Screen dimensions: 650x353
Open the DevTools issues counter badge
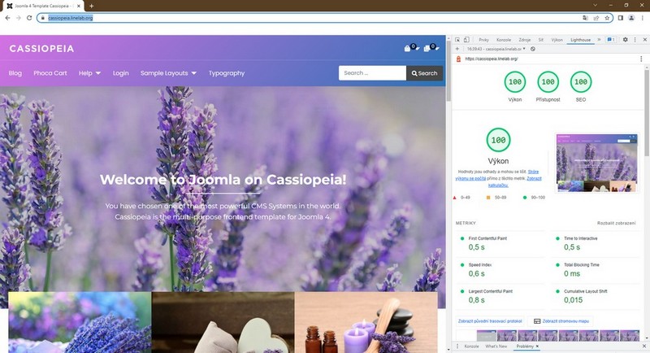tap(611, 40)
